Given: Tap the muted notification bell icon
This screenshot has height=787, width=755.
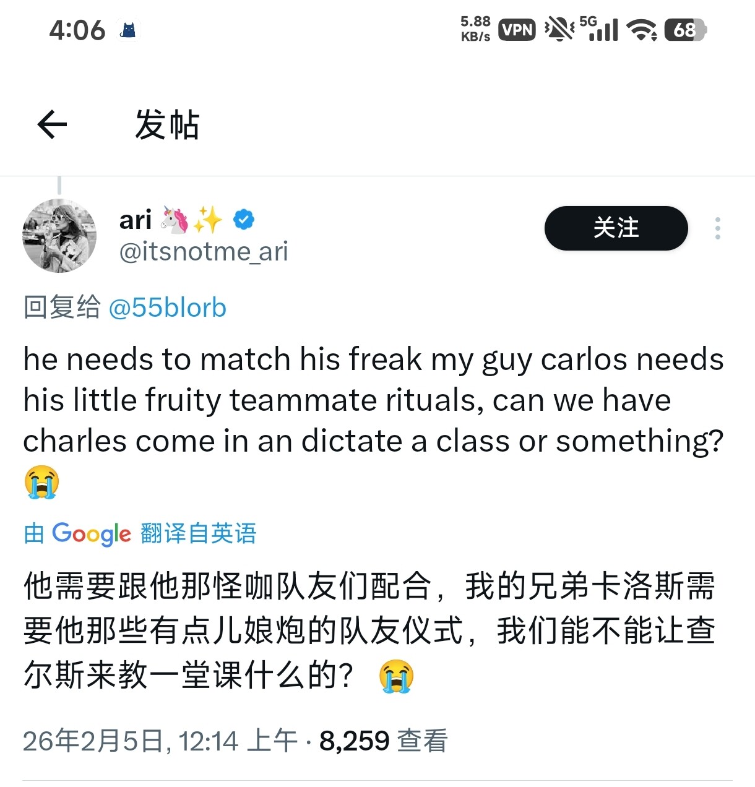Looking at the screenshot, I should pos(559,29).
